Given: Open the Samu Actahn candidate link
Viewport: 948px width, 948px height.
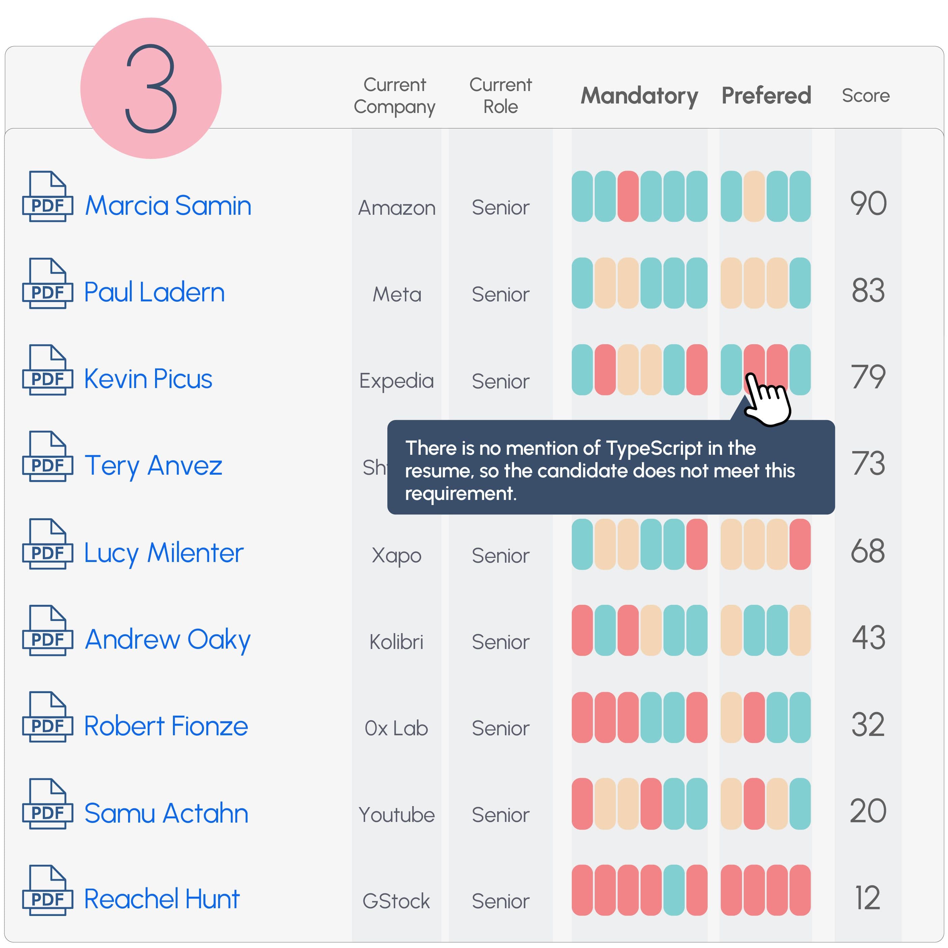Looking at the screenshot, I should (x=166, y=813).
